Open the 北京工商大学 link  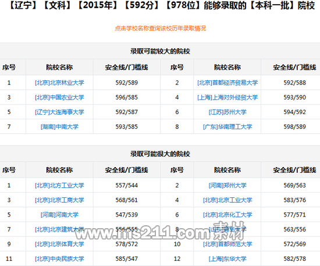[59, 200]
